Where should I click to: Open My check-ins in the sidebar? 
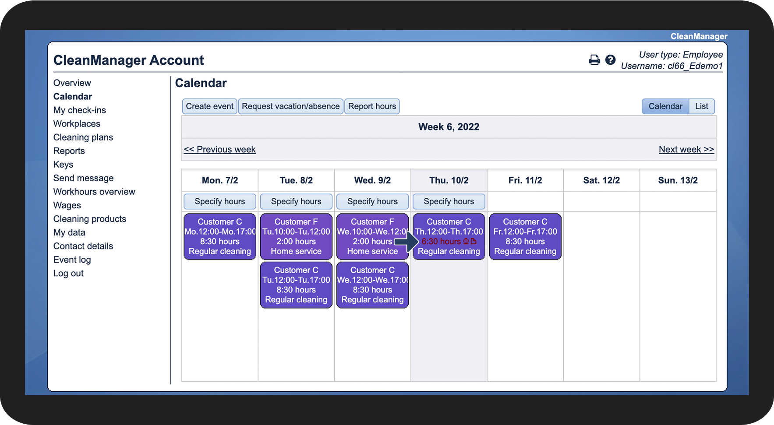point(80,110)
